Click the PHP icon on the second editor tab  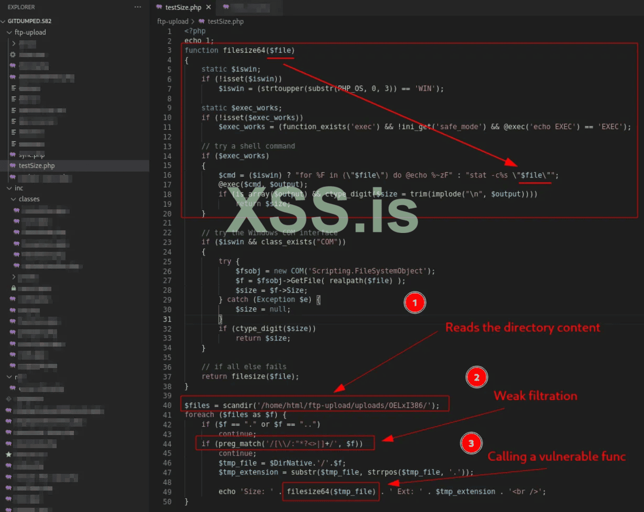coord(226,8)
